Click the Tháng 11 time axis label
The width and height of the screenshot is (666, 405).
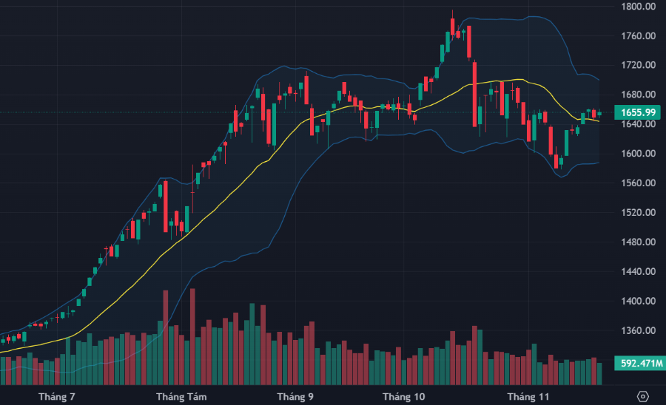528,397
